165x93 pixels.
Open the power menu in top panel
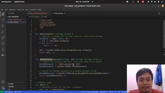click(x=162, y=2)
